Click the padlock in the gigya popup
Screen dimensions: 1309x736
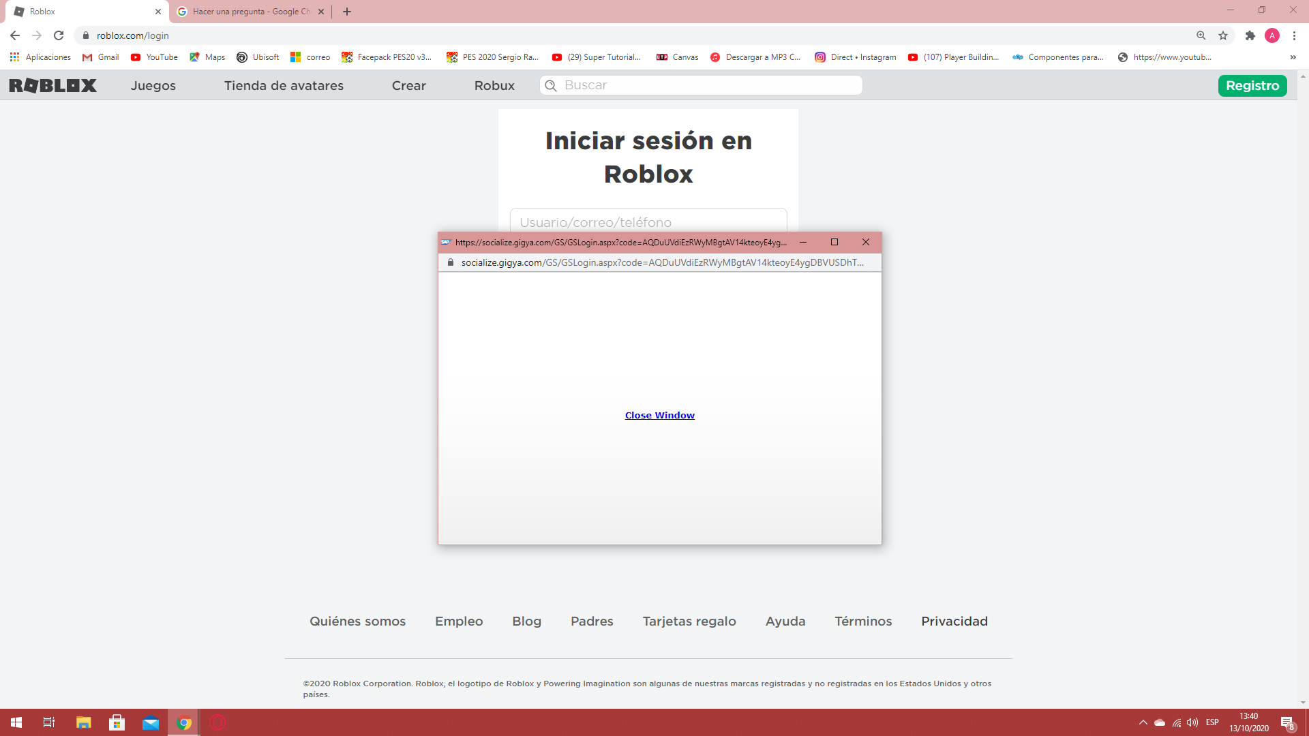click(451, 262)
